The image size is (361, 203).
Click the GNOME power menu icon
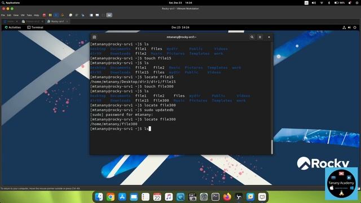(355, 28)
